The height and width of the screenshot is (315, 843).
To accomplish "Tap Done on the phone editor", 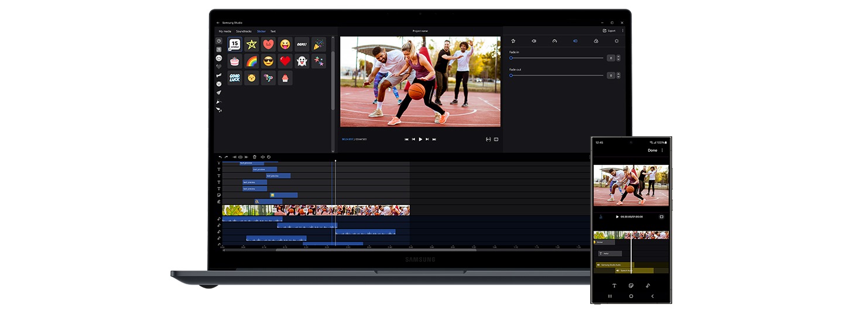I will (652, 150).
